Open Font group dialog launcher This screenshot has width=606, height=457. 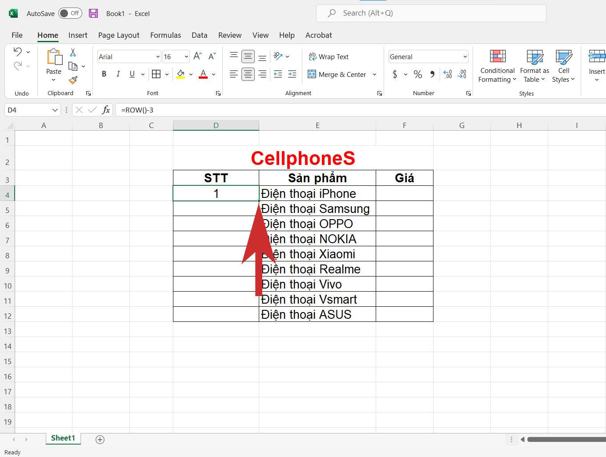pyautogui.click(x=218, y=93)
